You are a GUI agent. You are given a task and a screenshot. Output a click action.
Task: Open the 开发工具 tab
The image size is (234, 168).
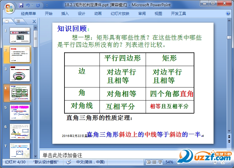[178, 14]
